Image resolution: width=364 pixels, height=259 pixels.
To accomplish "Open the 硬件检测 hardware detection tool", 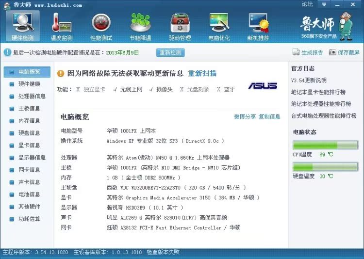I will coord(22,26).
